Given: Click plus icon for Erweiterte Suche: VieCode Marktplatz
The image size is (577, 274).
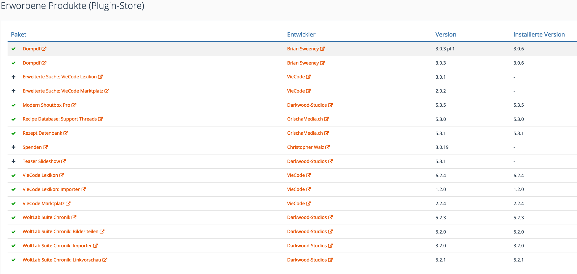Looking at the screenshot, I should click(x=14, y=91).
